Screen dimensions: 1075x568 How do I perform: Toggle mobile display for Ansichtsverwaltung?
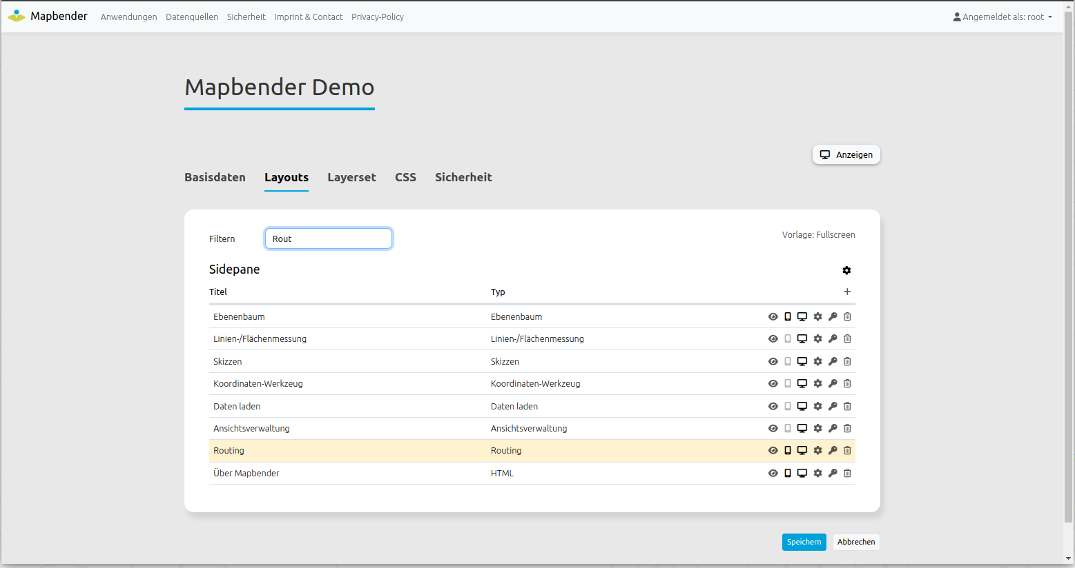point(788,428)
